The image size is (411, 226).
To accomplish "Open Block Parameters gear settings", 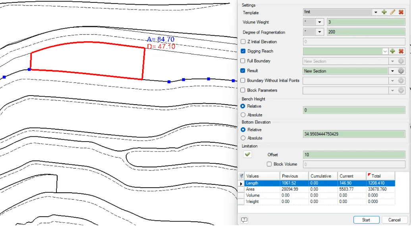I will pyautogui.click(x=401, y=90).
